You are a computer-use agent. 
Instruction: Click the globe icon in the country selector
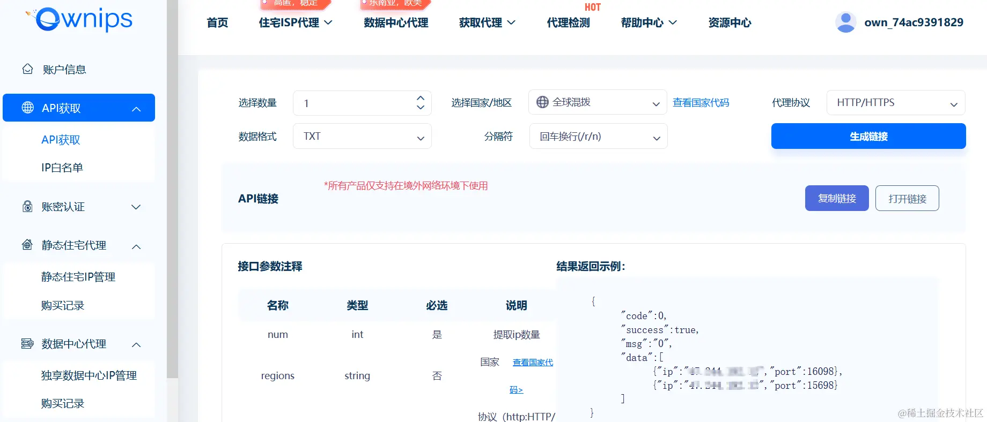click(x=542, y=102)
